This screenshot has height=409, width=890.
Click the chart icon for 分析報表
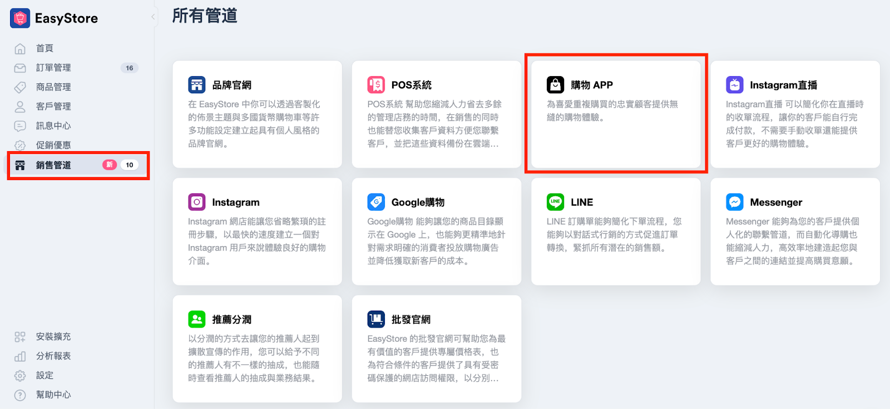point(20,356)
